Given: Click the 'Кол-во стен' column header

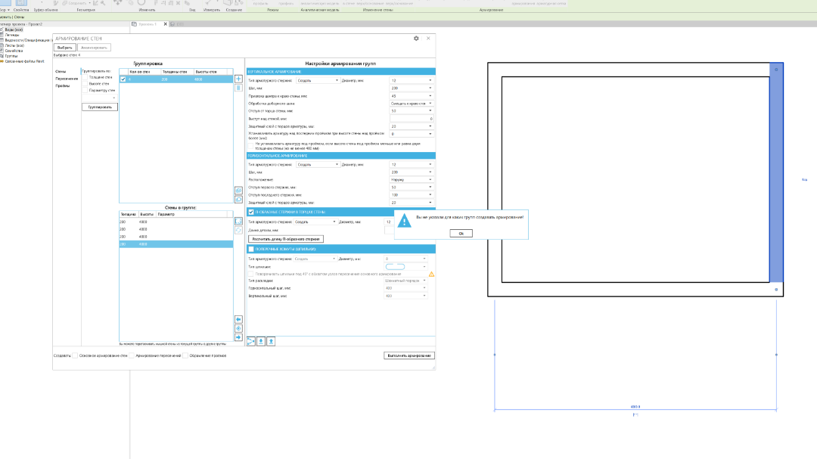Looking at the screenshot, I should 144,72.
